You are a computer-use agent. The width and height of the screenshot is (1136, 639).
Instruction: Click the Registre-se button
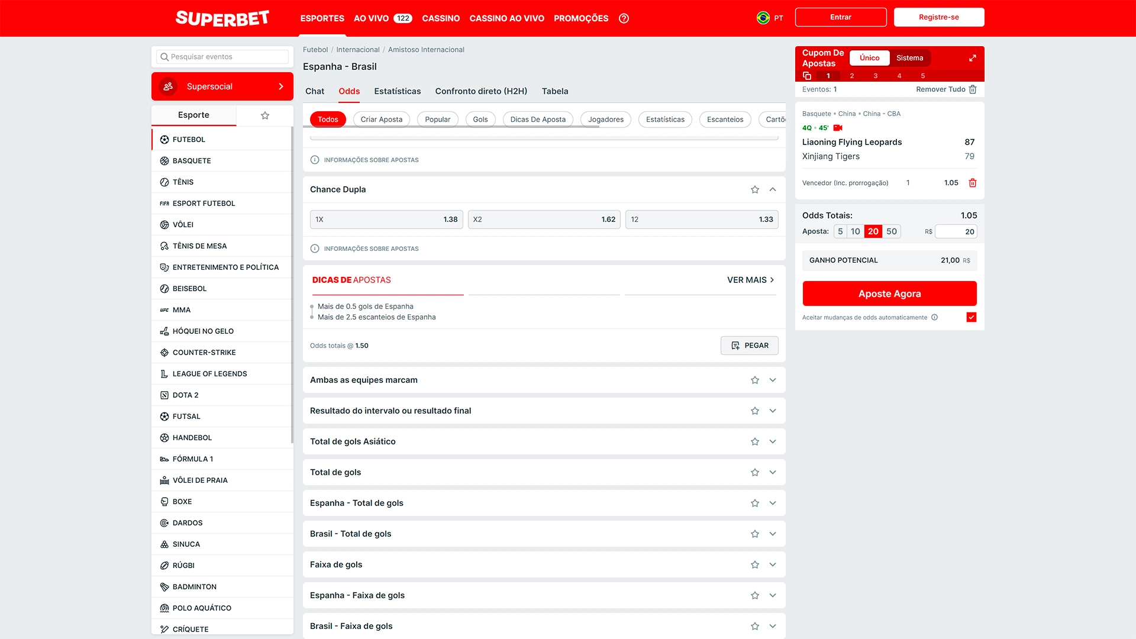(939, 17)
